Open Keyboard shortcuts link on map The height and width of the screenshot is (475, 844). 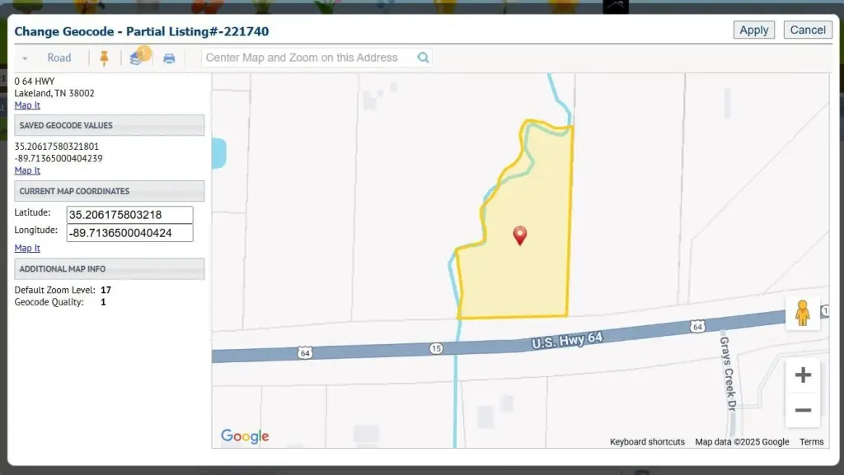point(647,442)
